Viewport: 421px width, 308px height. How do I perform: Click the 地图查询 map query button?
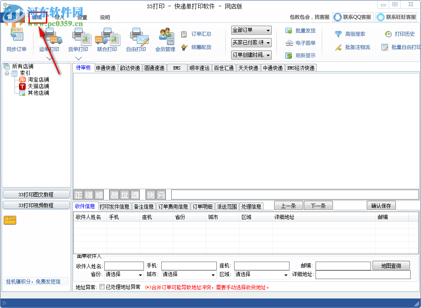point(391,265)
